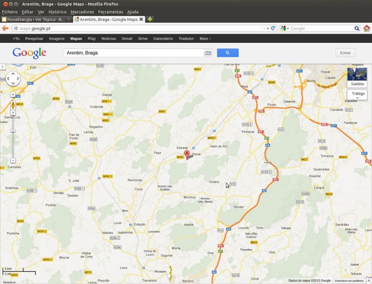Click the Entrar sign-in button
372x284 pixels.
coord(345,53)
